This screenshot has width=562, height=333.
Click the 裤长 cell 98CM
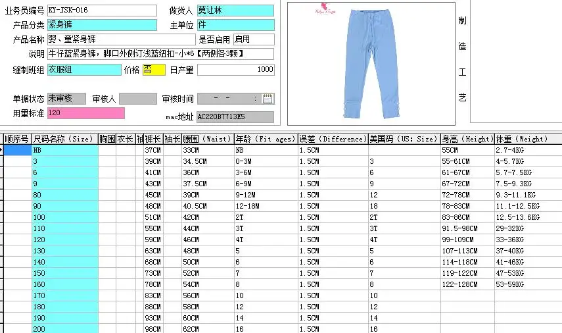(153, 328)
